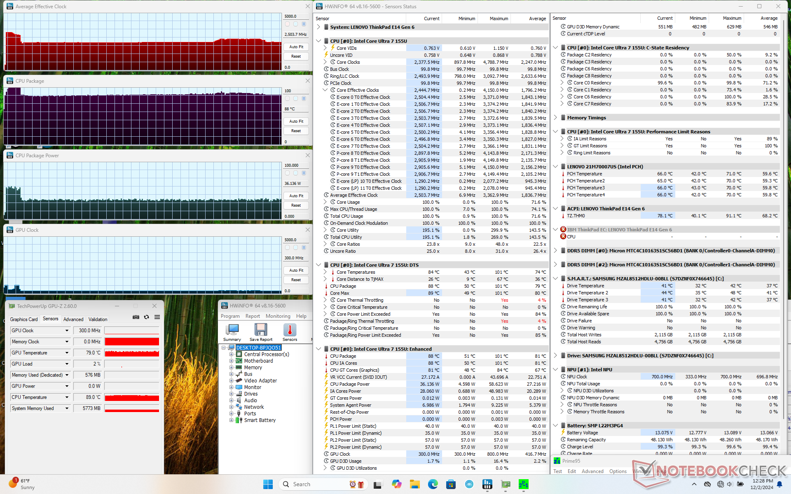Switch to Graphics Card tab in GPU-Z
This screenshot has width=791, height=494.
[x=24, y=319]
